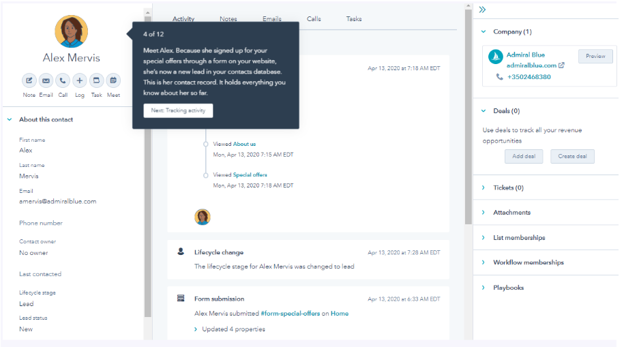Click Next: Tracking activity button
This screenshot has width=624, height=347.
pos(178,110)
